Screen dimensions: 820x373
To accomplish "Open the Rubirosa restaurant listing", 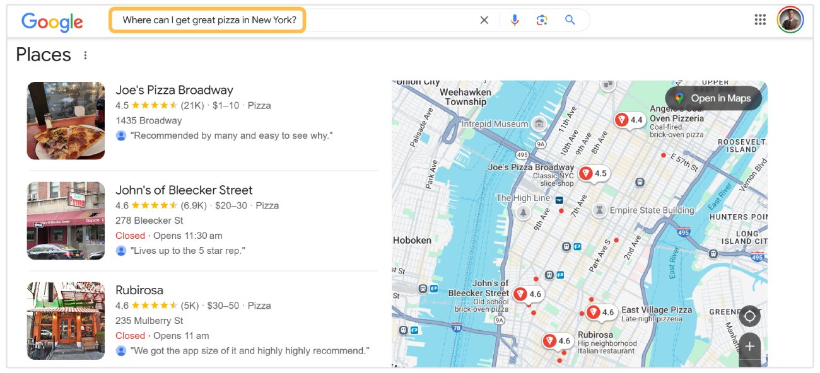I will [x=139, y=290].
